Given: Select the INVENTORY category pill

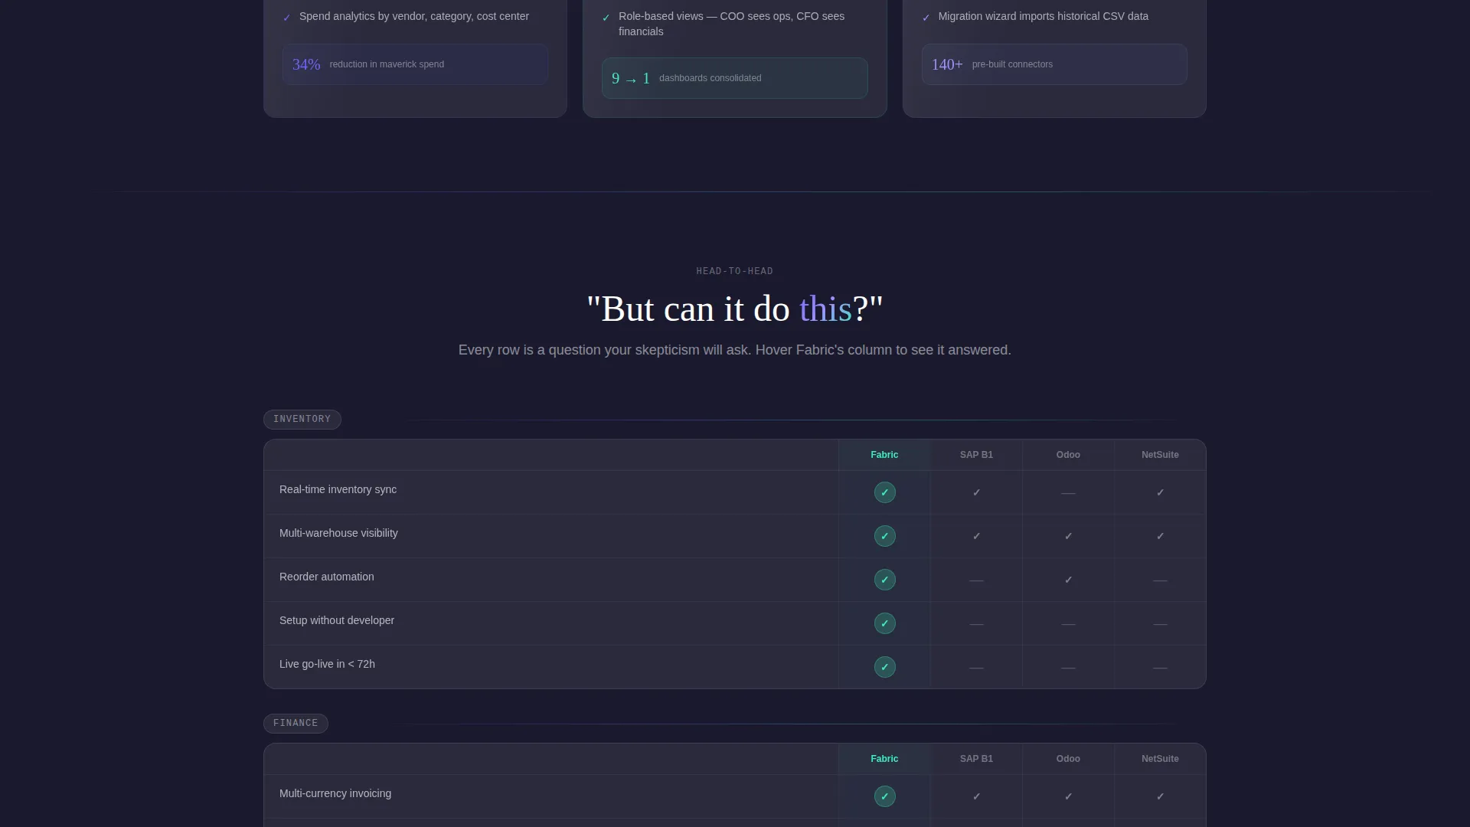Looking at the screenshot, I should (302, 420).
